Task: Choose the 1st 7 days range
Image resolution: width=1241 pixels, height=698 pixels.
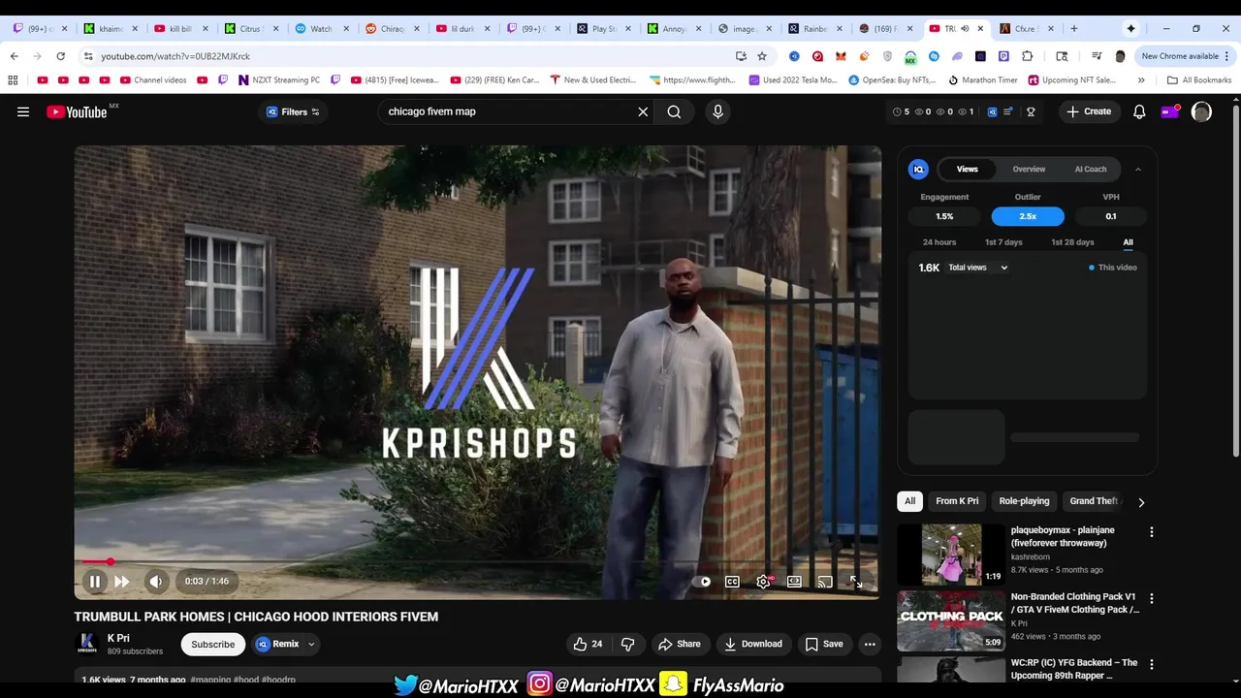Action: coord(1003,242)
